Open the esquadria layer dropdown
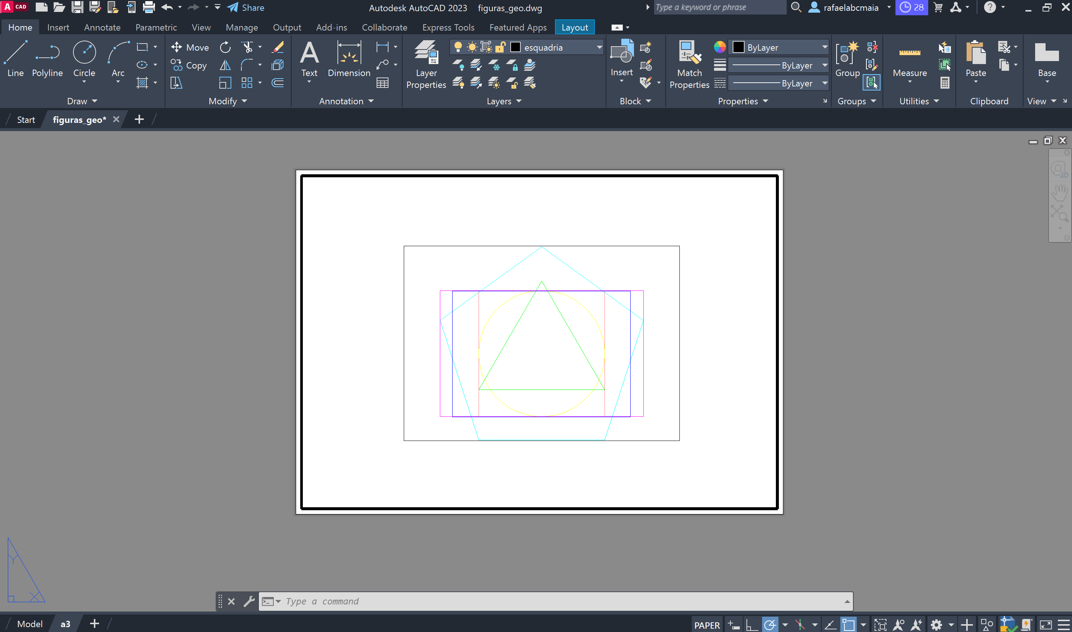 pos(599,47)
